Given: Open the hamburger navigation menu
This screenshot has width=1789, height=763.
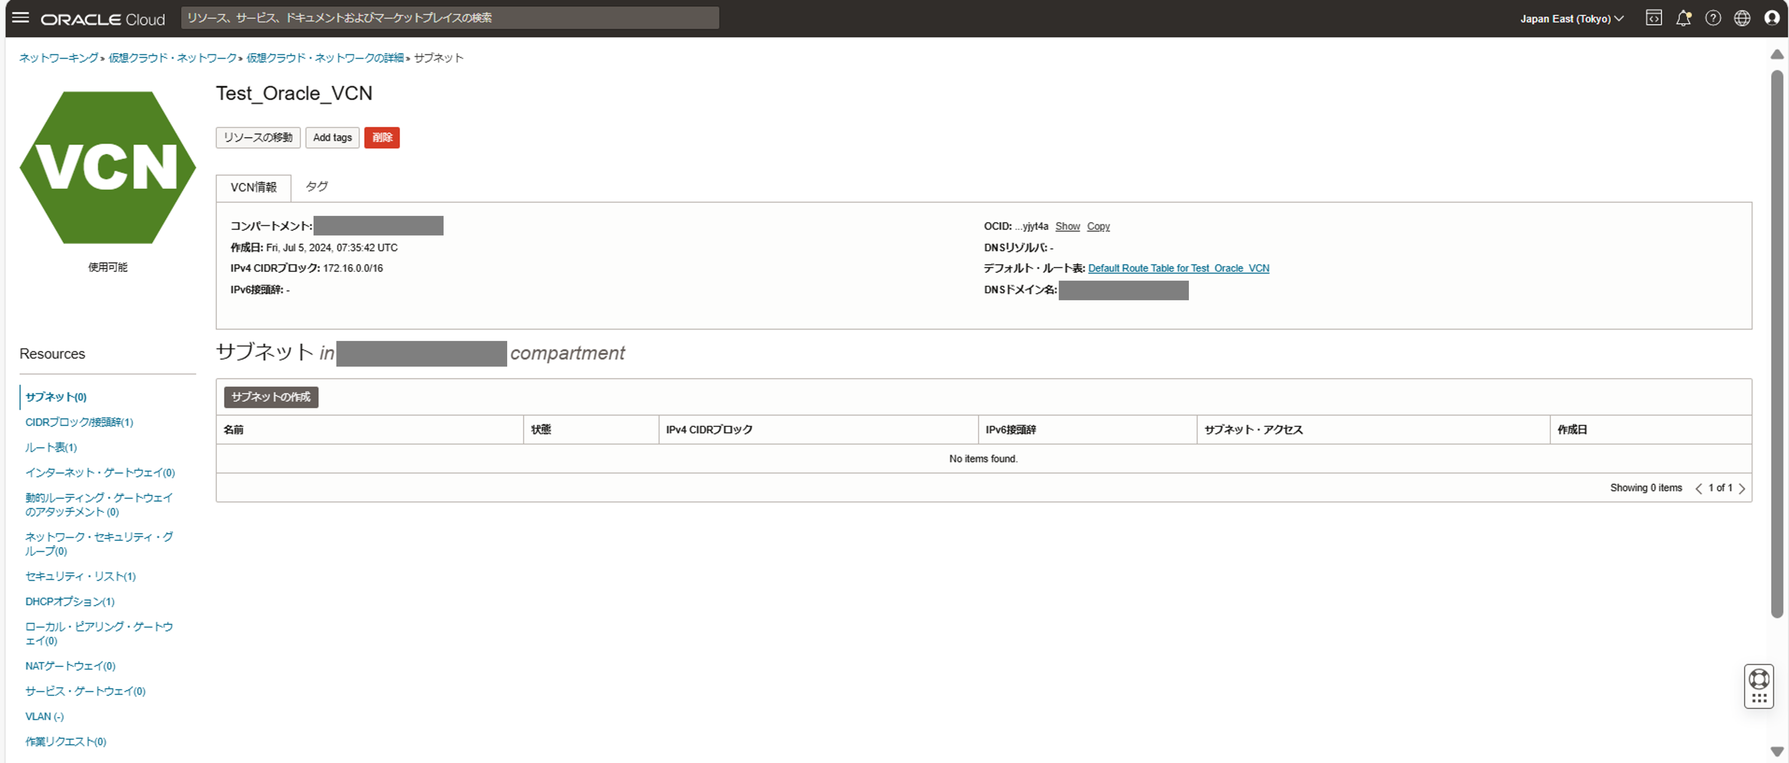Looking at the screenshot, I should tap(21, 18).
